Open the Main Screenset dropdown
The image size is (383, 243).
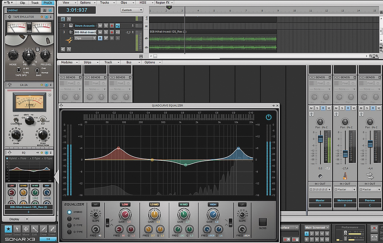pyautogui.click(x=317, y=227)
